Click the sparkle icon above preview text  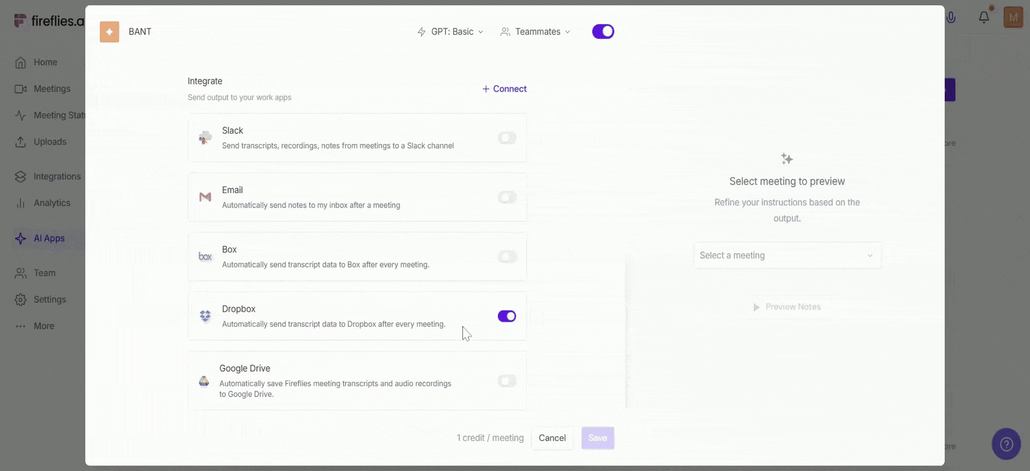(787, 159)
